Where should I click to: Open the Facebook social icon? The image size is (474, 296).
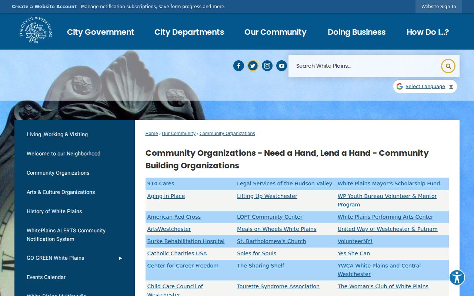pyautogui.click(x=238, y=66)
